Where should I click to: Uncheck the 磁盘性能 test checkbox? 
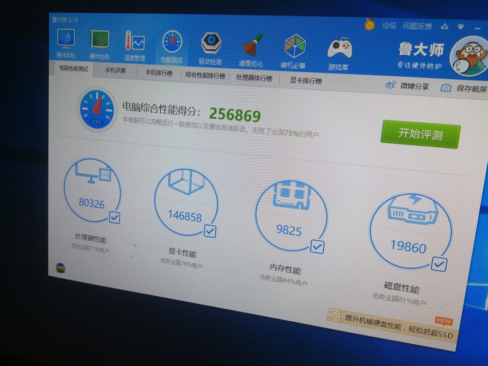point(439,264)
